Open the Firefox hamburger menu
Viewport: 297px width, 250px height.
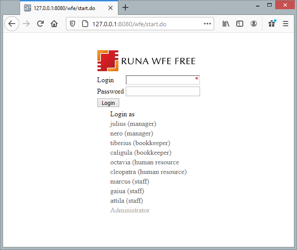pos(286,24)
